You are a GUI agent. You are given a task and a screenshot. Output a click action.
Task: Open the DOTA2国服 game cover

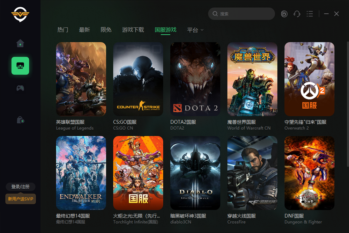tap(195, 79)
